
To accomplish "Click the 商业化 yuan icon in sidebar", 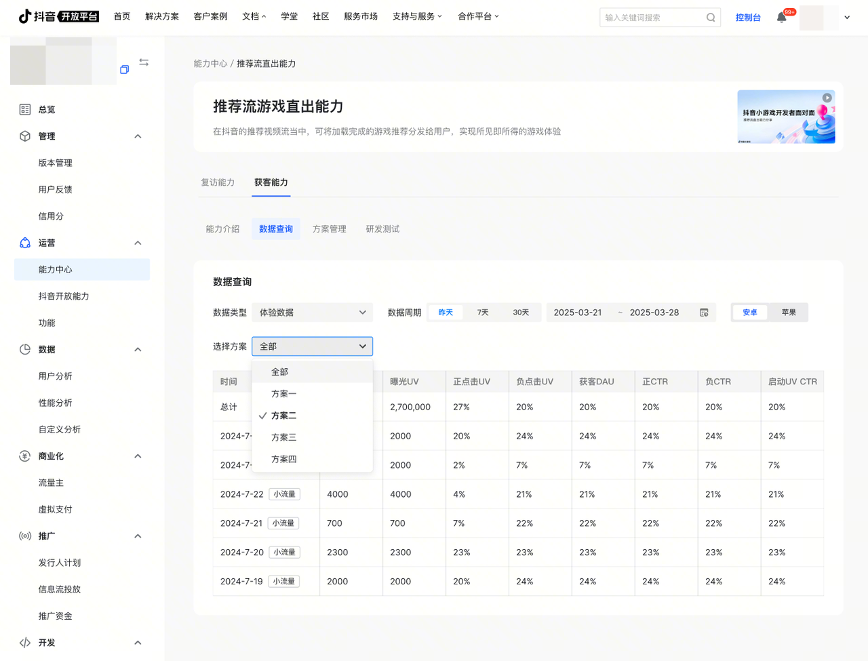I will 25,456.
